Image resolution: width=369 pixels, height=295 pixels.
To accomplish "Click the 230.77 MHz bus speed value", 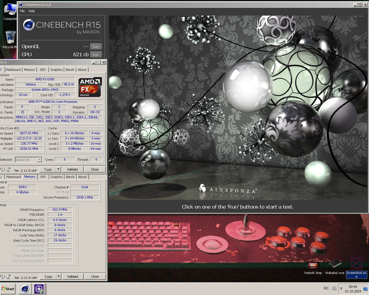I will 29,143.
